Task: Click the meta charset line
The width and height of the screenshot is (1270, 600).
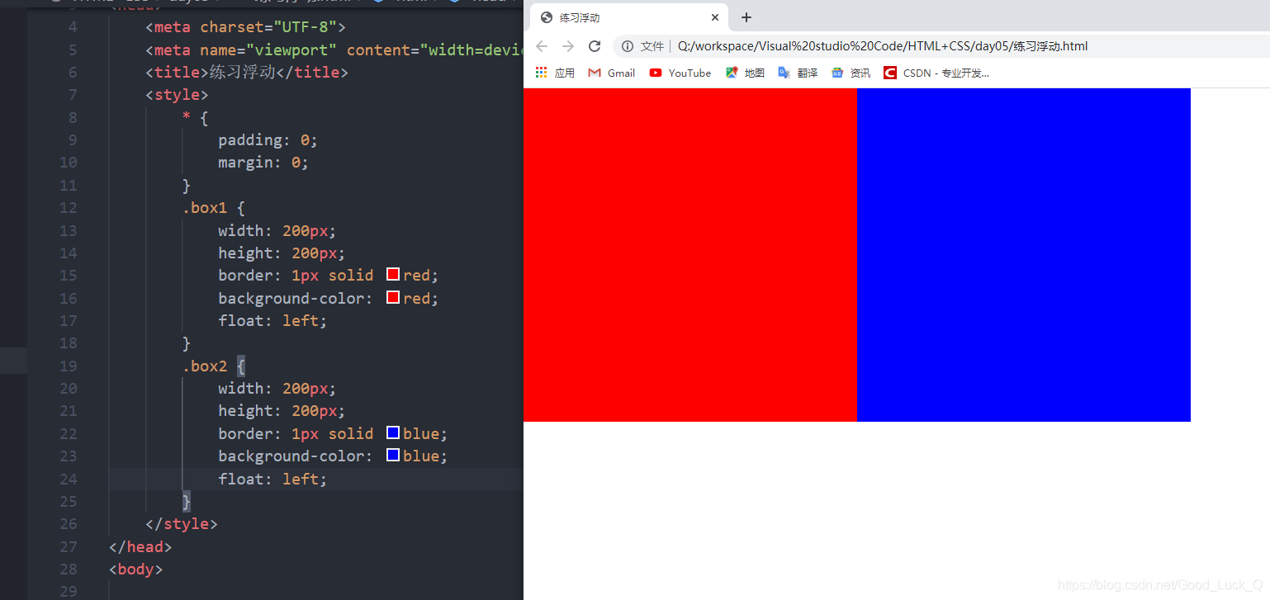Action: point(246,27)
